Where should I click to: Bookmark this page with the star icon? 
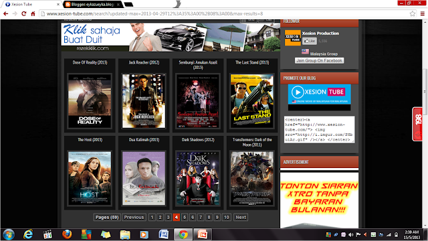point(413,13)
